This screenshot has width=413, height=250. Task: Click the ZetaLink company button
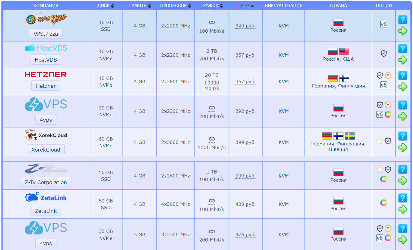coord(46,211)
